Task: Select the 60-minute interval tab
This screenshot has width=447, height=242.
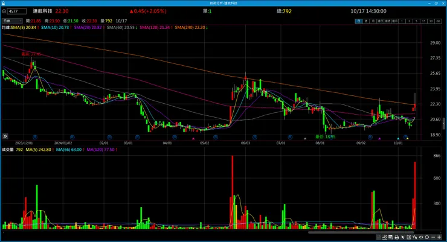Action: coord(439,21)
